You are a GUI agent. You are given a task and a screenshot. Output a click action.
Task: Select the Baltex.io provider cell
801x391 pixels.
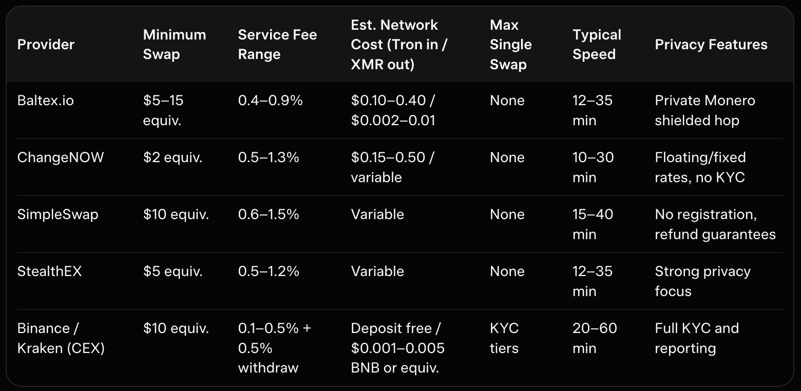46,101
